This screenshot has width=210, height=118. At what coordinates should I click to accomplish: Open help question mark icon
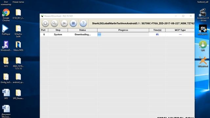point(83,23)
